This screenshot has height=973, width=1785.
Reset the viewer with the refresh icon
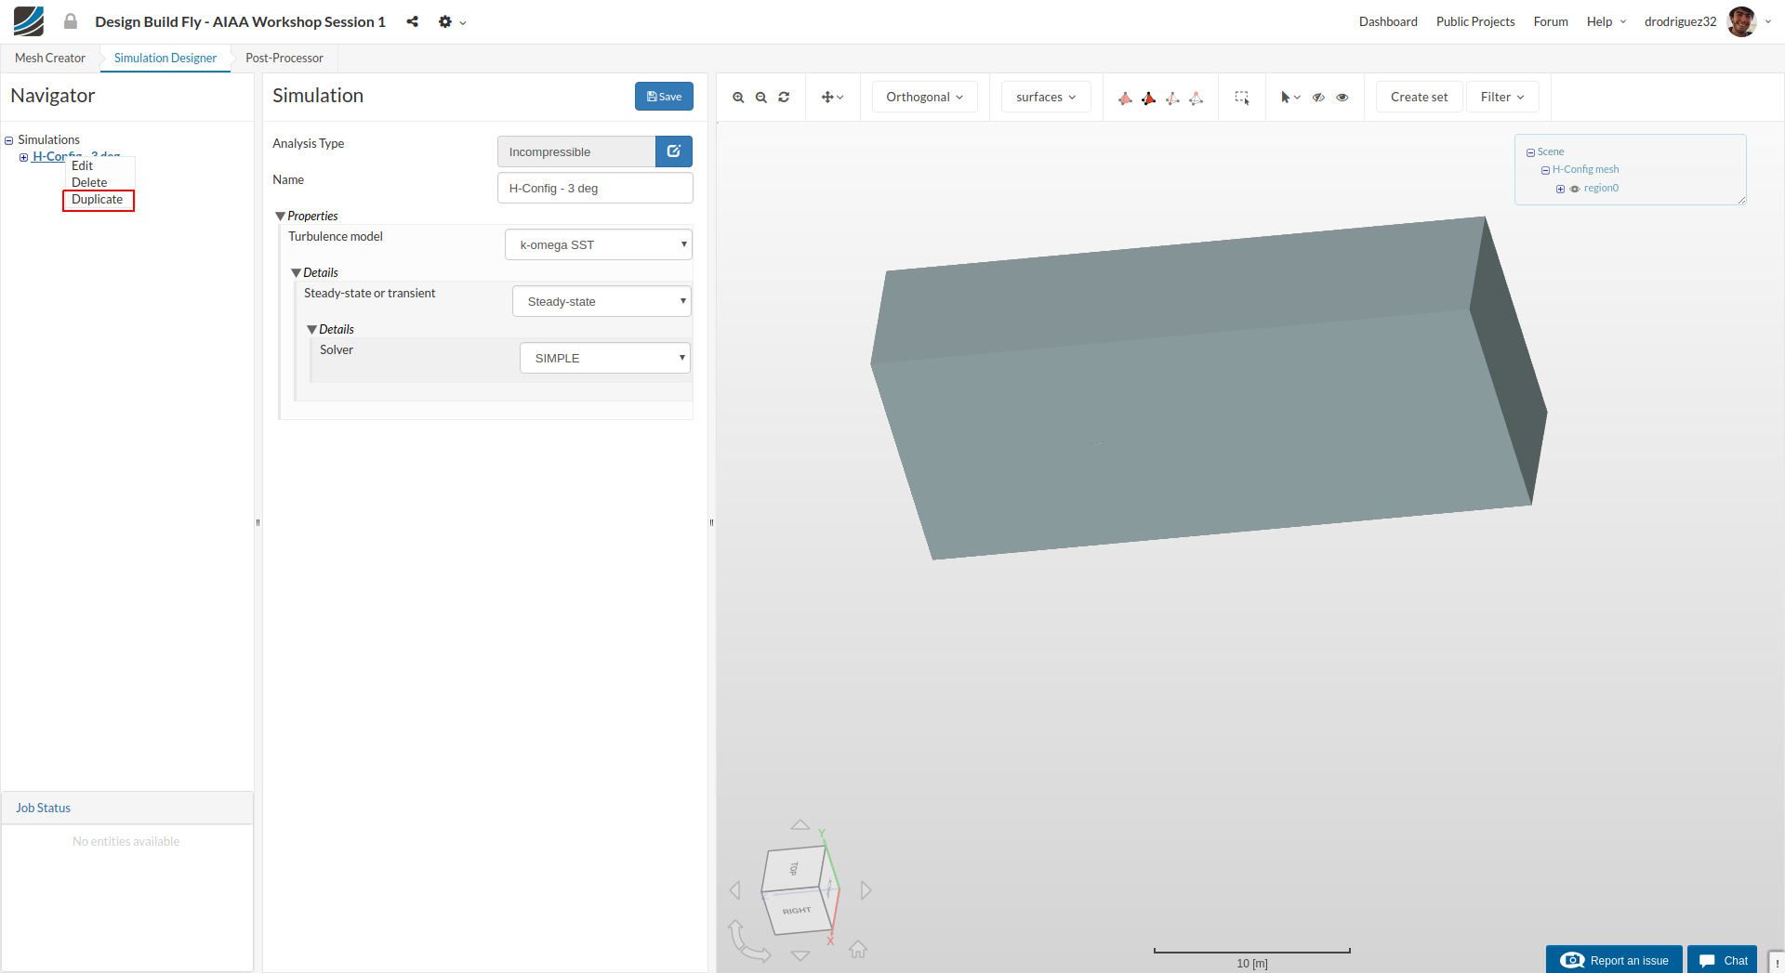point(784,98)
